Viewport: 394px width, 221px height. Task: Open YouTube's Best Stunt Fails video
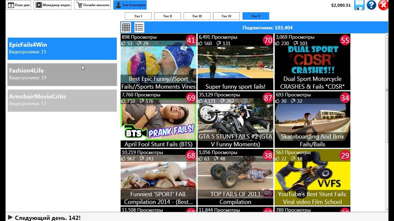pos(312,177)
